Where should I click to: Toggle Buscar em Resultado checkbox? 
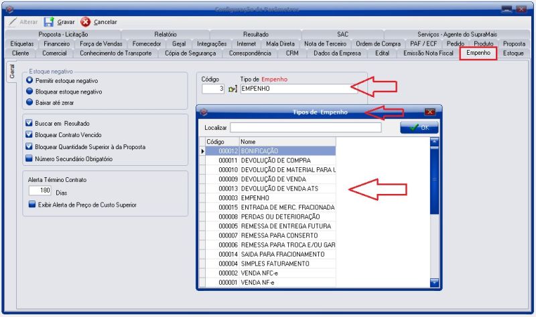click(x=29, y=123)
